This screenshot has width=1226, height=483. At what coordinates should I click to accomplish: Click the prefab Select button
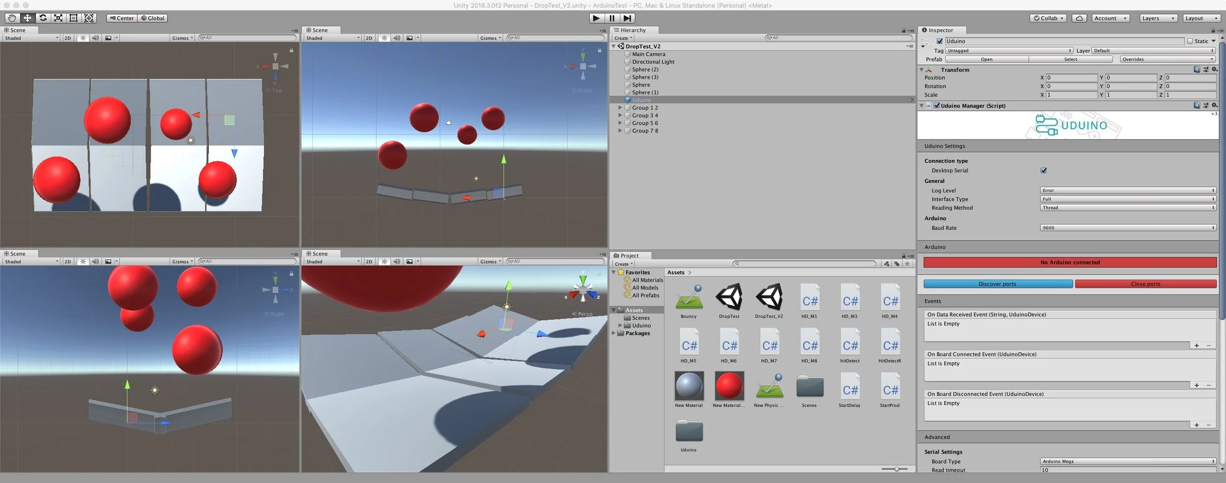pyautogui.click(x=1071, y=59)
